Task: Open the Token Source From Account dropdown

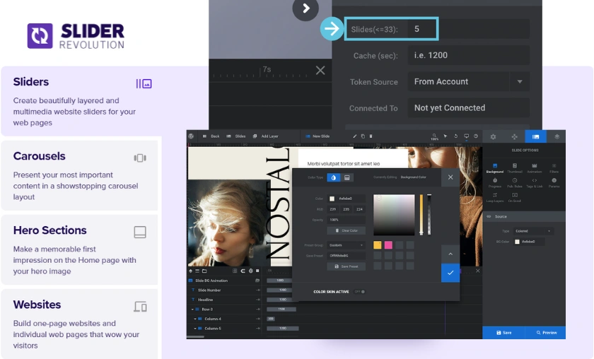Action: click(469, 81)
